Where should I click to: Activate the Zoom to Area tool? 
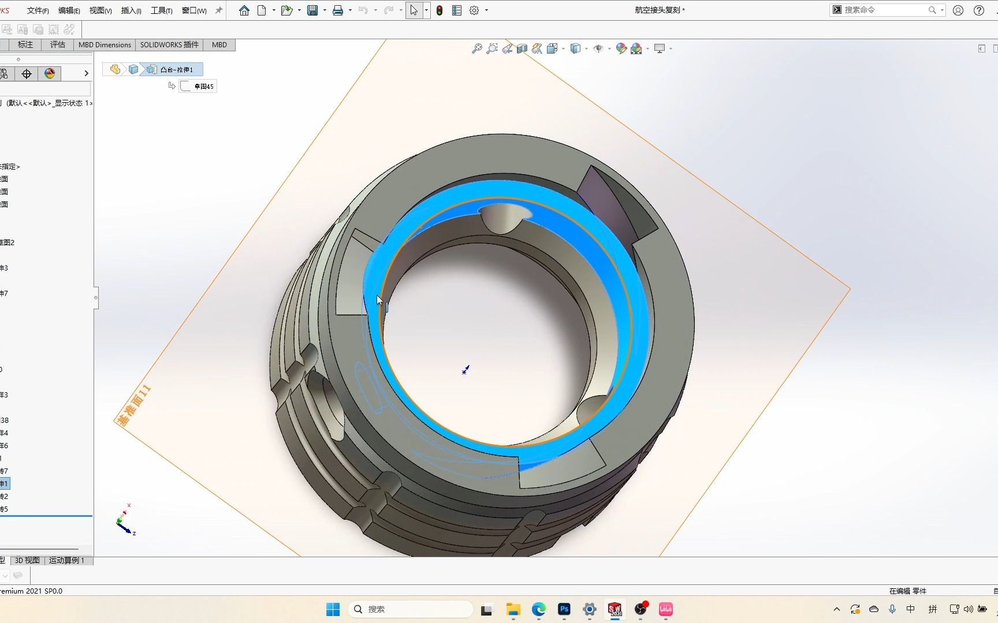tap(492, 48)
